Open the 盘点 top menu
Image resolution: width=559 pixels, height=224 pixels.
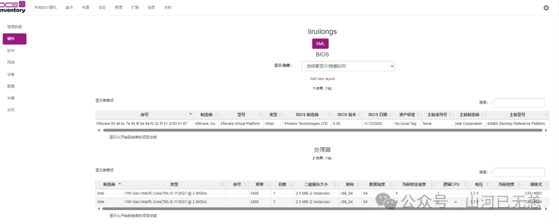click(x=69, y=7)
